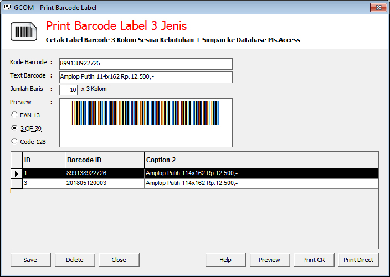390x277 pixels.
Task: Click the Close button at bottom
Action: click(119, 260)
